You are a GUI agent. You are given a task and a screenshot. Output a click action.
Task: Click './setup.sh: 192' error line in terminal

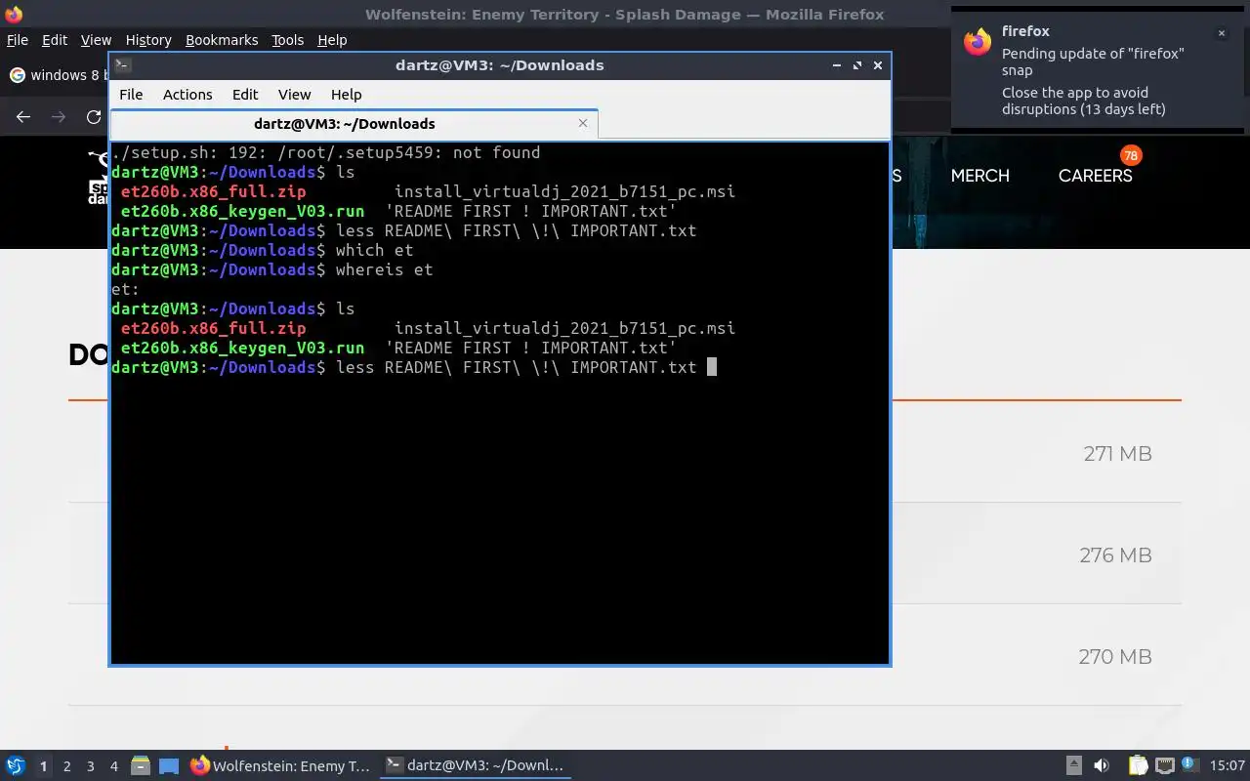[x=326, y=152]
